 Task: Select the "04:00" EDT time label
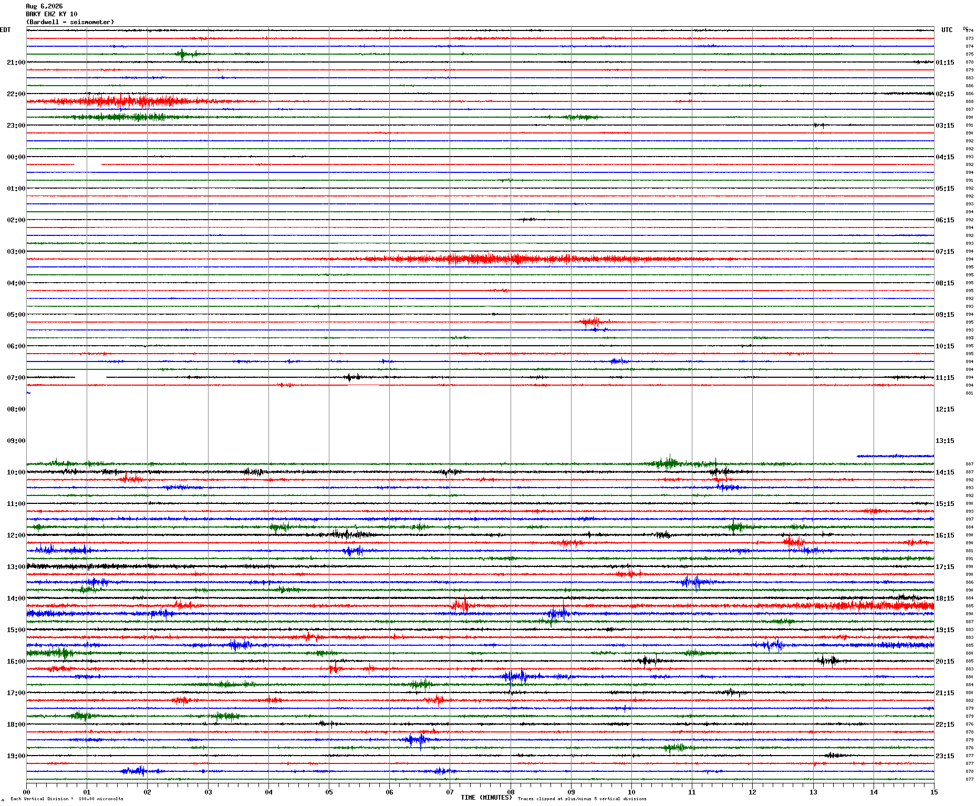16,283
